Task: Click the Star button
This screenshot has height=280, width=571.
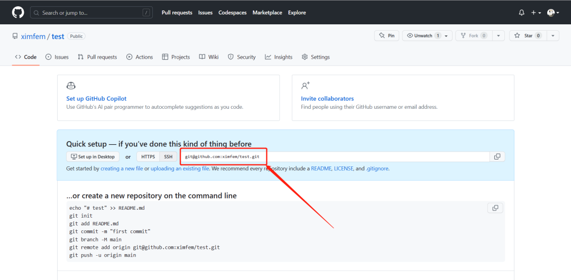Action: [528, 36]
